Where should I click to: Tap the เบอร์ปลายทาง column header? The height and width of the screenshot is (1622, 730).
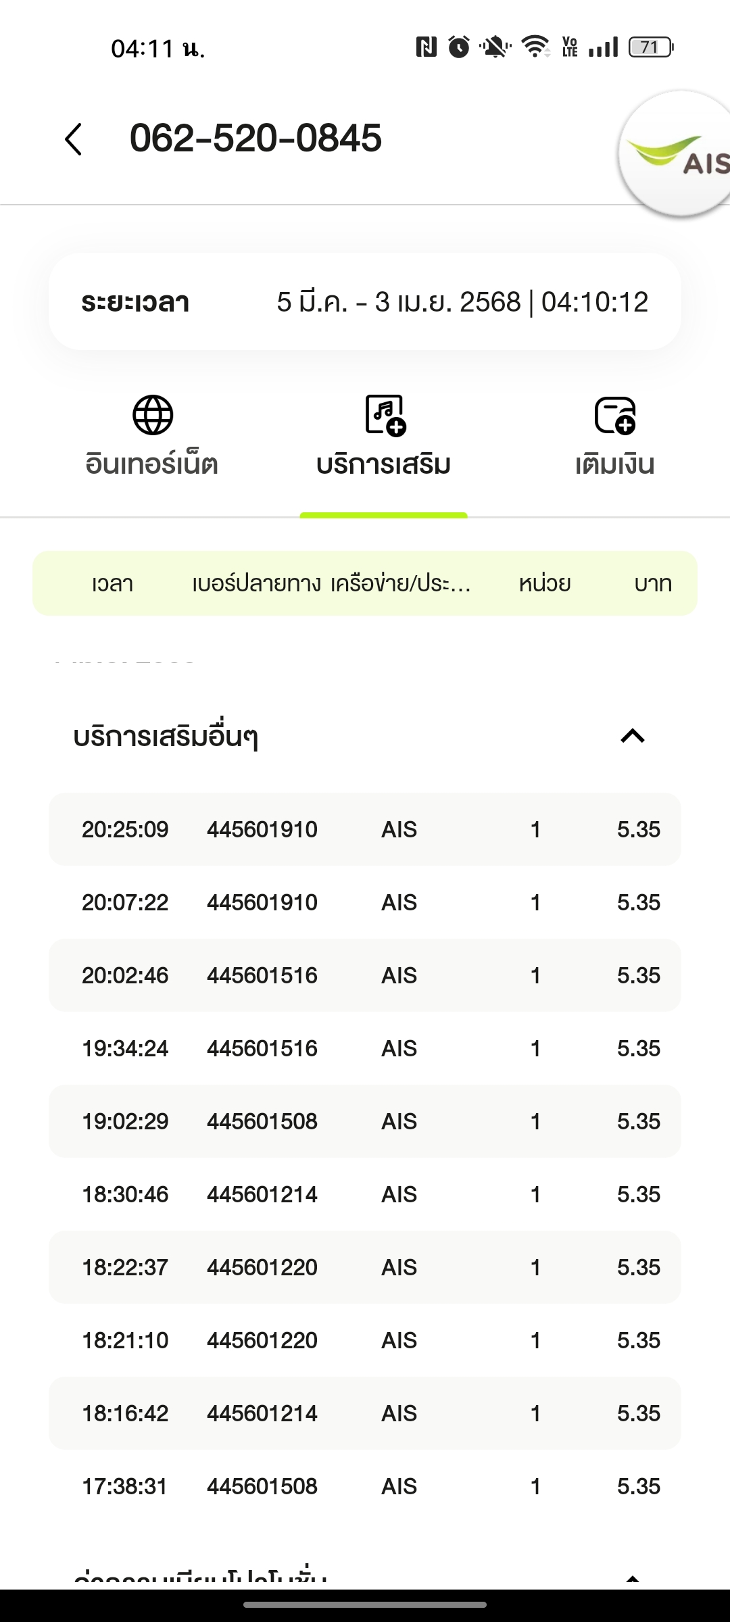(257, 583)
